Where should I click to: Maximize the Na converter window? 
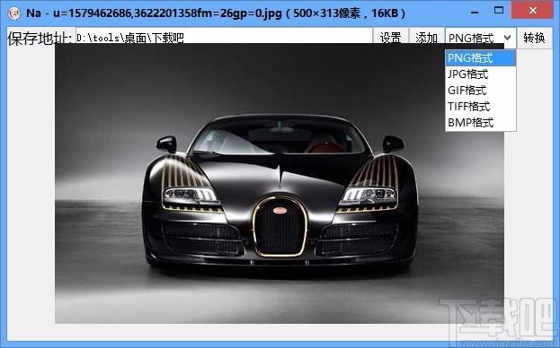[499, 11]
